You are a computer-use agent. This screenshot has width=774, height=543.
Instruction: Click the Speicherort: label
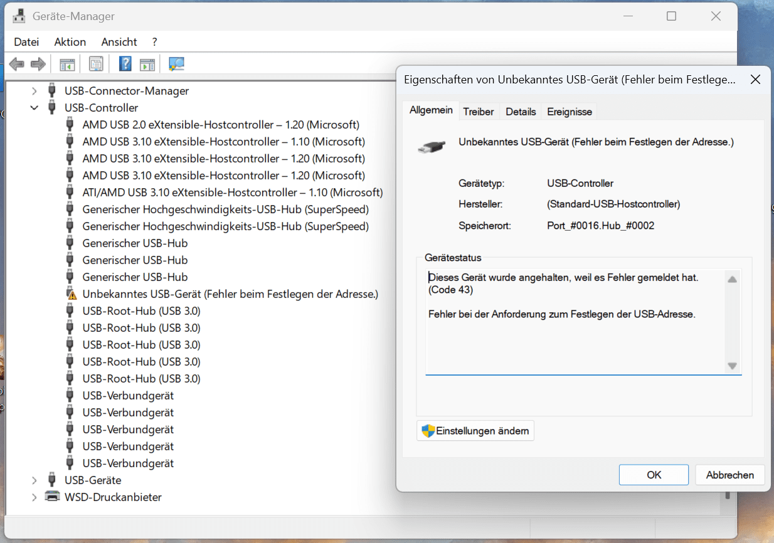click(485, 225)
